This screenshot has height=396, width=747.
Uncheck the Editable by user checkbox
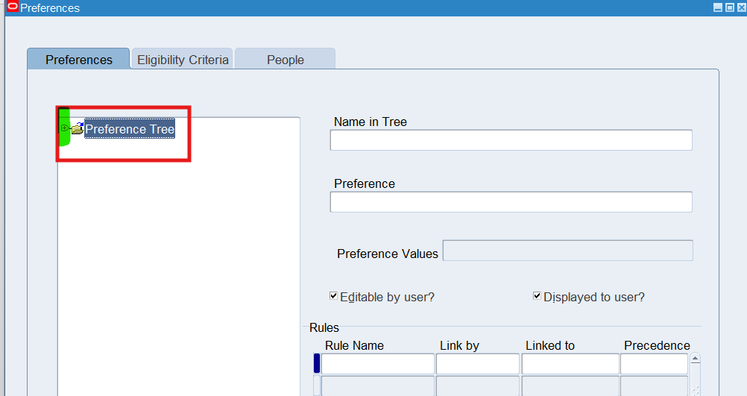pos(334,296)
